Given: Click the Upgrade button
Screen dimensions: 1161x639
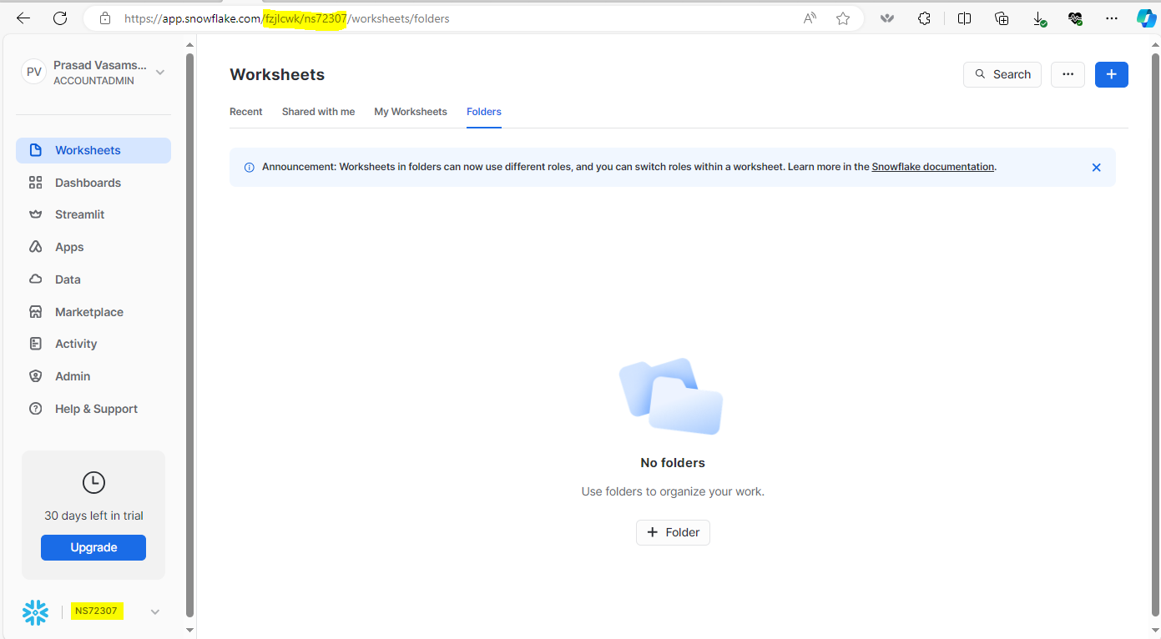Looking at the screenshot, I should pyautogui.click(x=93, y=547).
